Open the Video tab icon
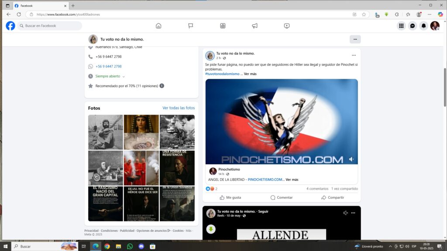447x251 pixels. click(x=287, y=26)
